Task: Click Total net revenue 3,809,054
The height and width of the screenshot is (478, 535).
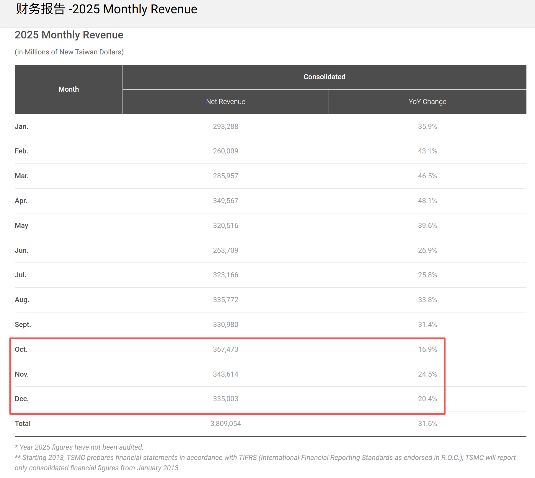Action: 226,424
